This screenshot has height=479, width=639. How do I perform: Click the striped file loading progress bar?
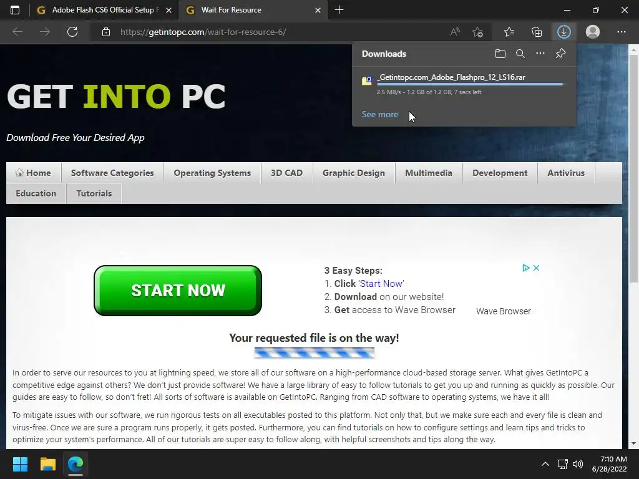315,353
